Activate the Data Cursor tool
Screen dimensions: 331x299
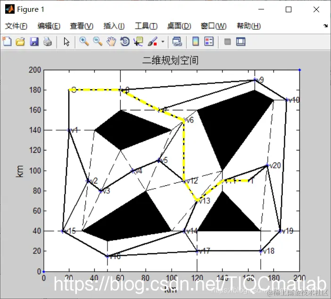point(139,42)
